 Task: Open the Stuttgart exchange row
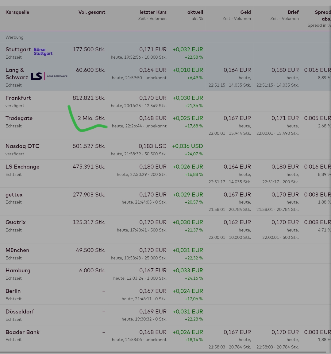point(18,49)
